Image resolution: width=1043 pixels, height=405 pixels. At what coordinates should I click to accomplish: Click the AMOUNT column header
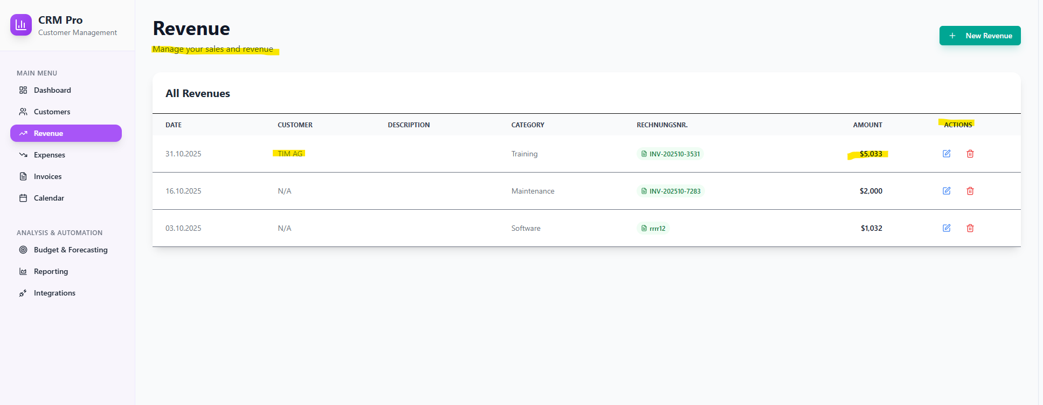click(x=867, y=125)
